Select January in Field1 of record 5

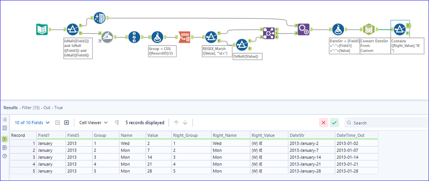pyautogui.click(x=51, y=171)
